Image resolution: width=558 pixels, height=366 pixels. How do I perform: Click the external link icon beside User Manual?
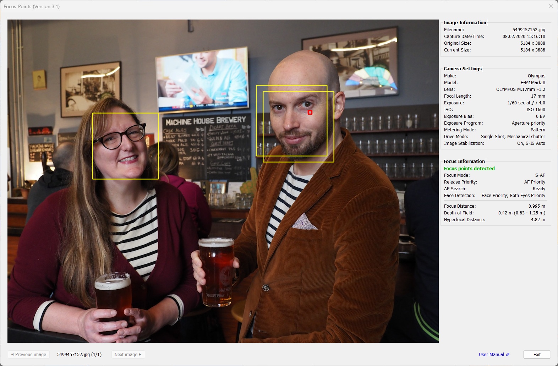coord(508,355)
